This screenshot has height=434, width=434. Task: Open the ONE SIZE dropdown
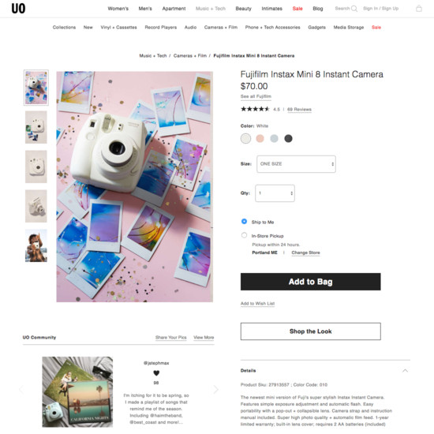(x=296, y=164)
